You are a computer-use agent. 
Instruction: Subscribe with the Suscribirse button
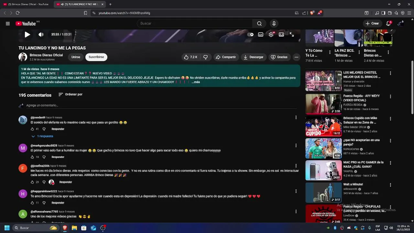coord(96,57)
